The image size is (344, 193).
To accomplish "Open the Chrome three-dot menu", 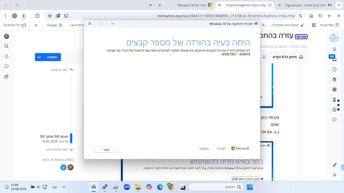I will [6, 16].
